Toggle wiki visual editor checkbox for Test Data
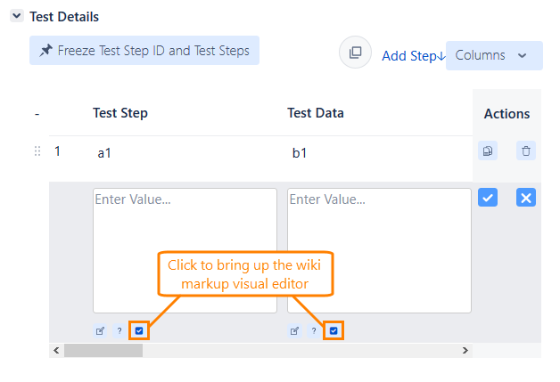 coord(334,331)
